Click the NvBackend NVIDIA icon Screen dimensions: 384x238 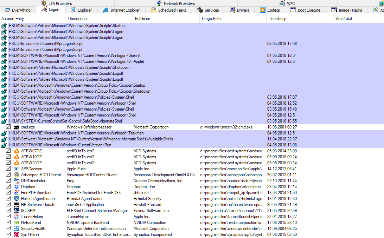click(17, 223)
